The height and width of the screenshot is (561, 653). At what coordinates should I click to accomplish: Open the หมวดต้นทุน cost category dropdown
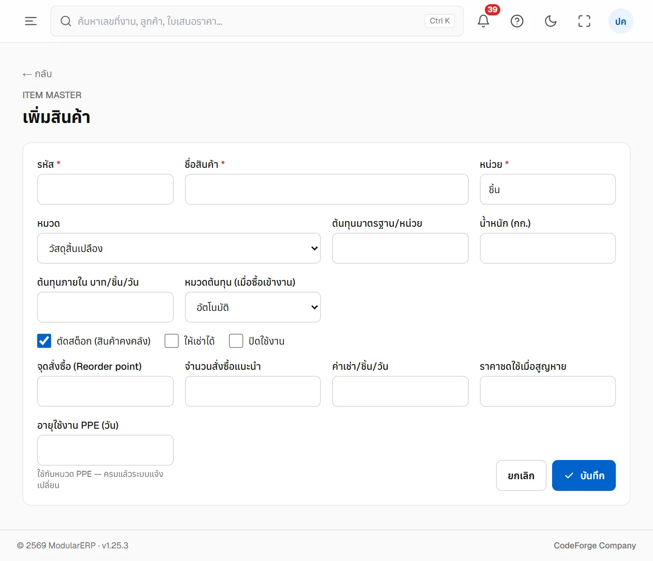[253, 307]
